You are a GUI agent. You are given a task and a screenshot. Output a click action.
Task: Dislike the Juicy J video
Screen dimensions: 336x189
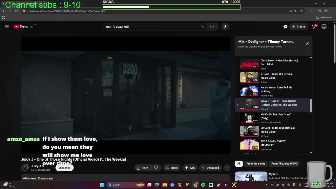tap(156, 168)
